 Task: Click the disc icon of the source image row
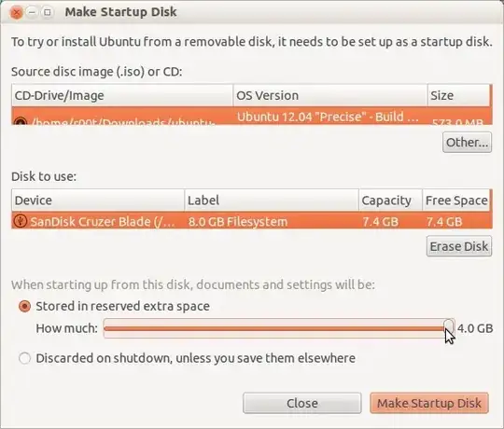click(21, 121)
